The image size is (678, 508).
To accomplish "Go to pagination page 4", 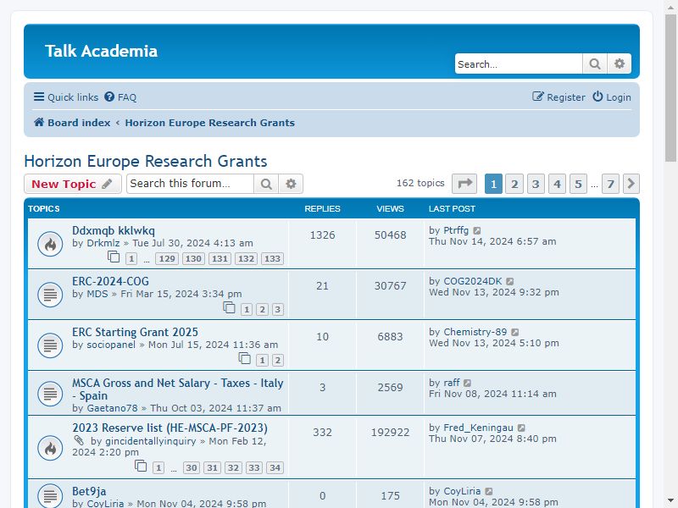I will coord(557,184).
